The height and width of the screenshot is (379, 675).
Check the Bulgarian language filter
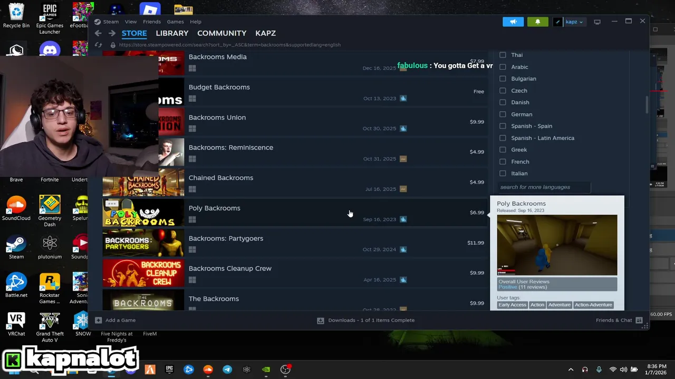coord(503,78)
